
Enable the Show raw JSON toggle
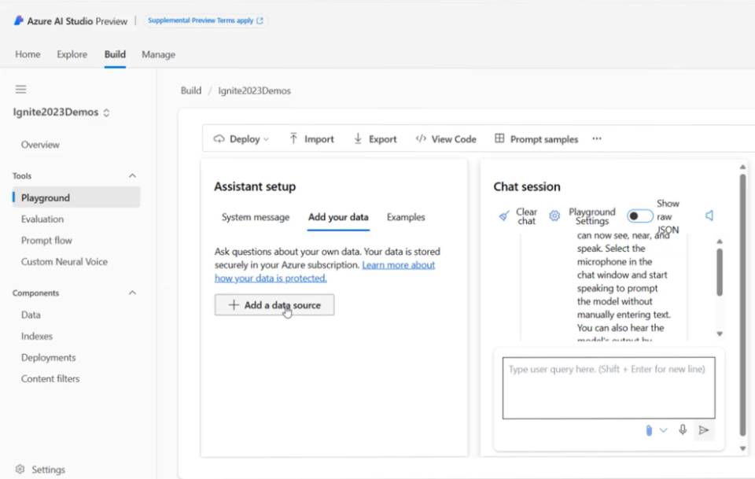(639, 215)
